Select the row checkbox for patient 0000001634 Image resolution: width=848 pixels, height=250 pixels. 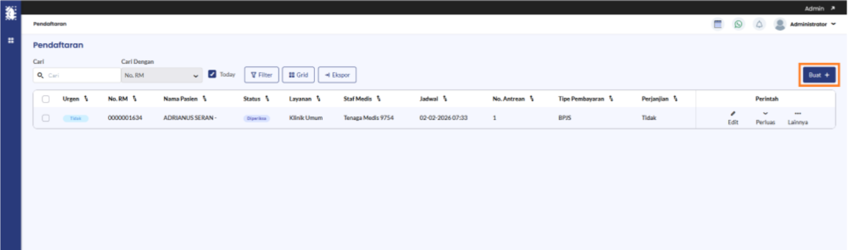coord(45,118)
